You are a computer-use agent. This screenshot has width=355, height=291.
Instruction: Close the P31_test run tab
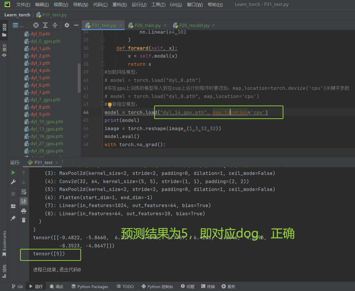pyautogui.click(x=57, y=162)
